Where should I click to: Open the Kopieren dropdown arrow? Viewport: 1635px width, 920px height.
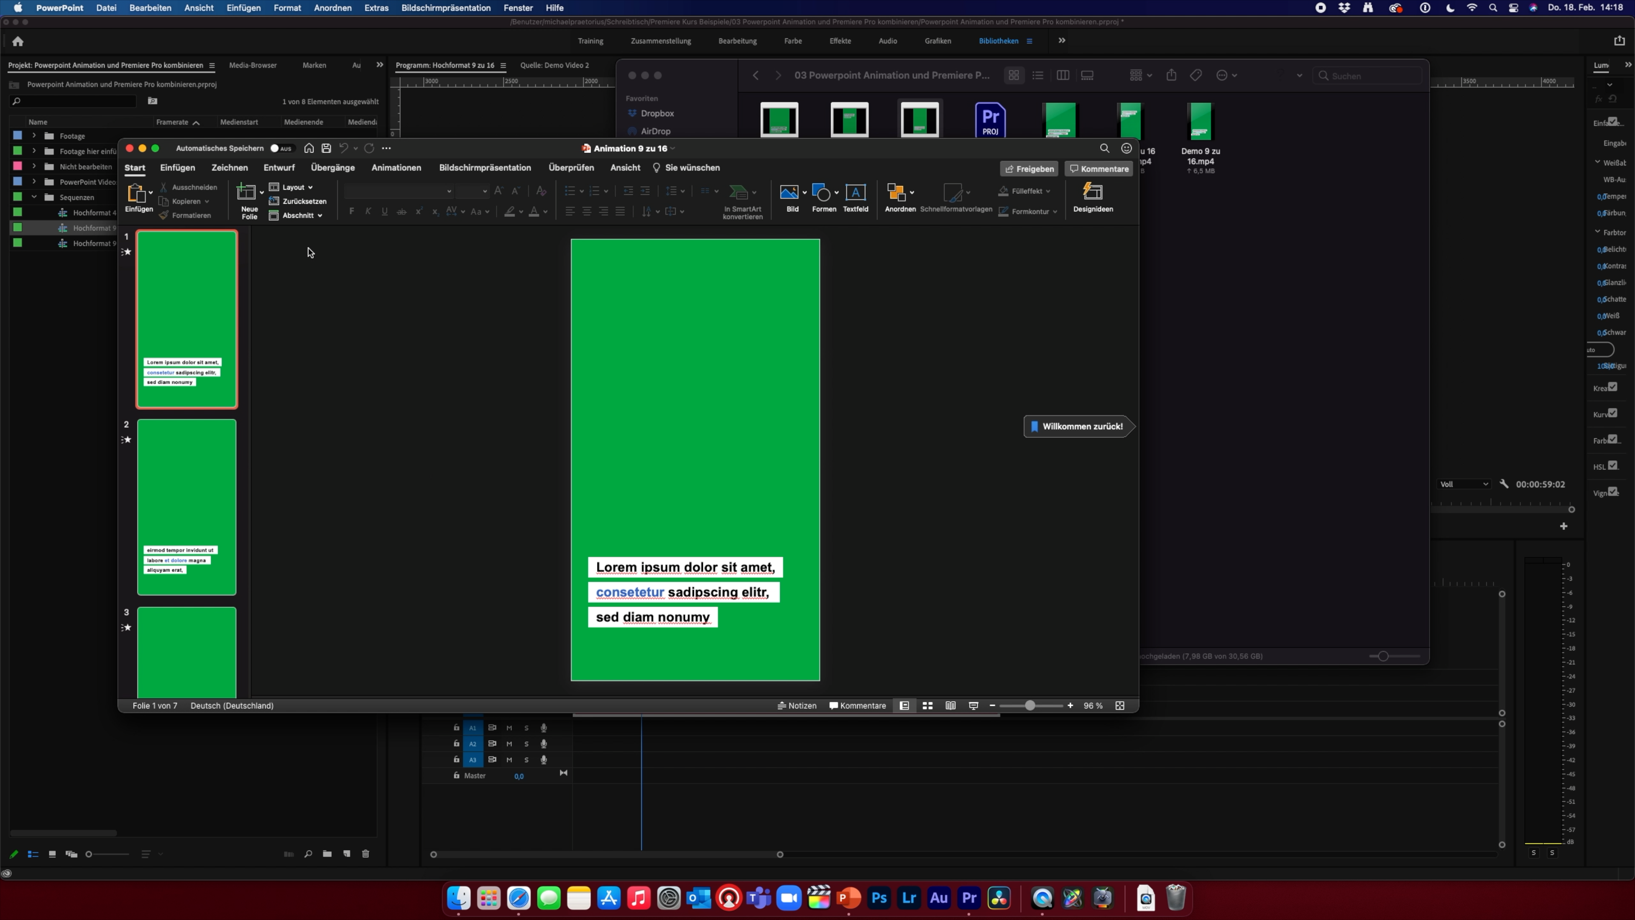(x=207, y=201)
